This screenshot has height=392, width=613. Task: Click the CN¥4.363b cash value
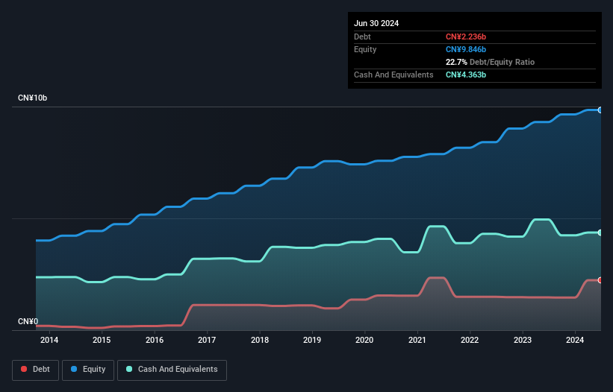point(466,75)
